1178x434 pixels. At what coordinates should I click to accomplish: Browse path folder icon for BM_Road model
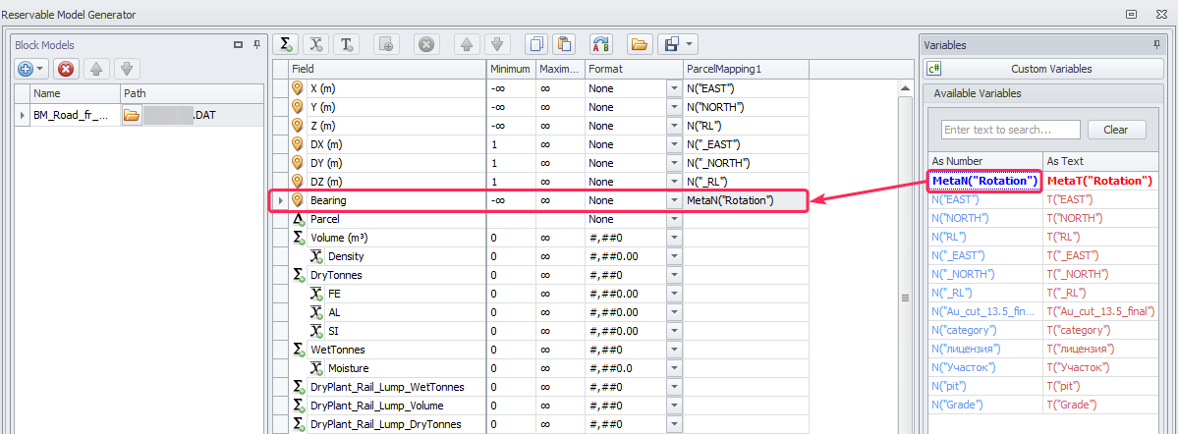[132, 115]
